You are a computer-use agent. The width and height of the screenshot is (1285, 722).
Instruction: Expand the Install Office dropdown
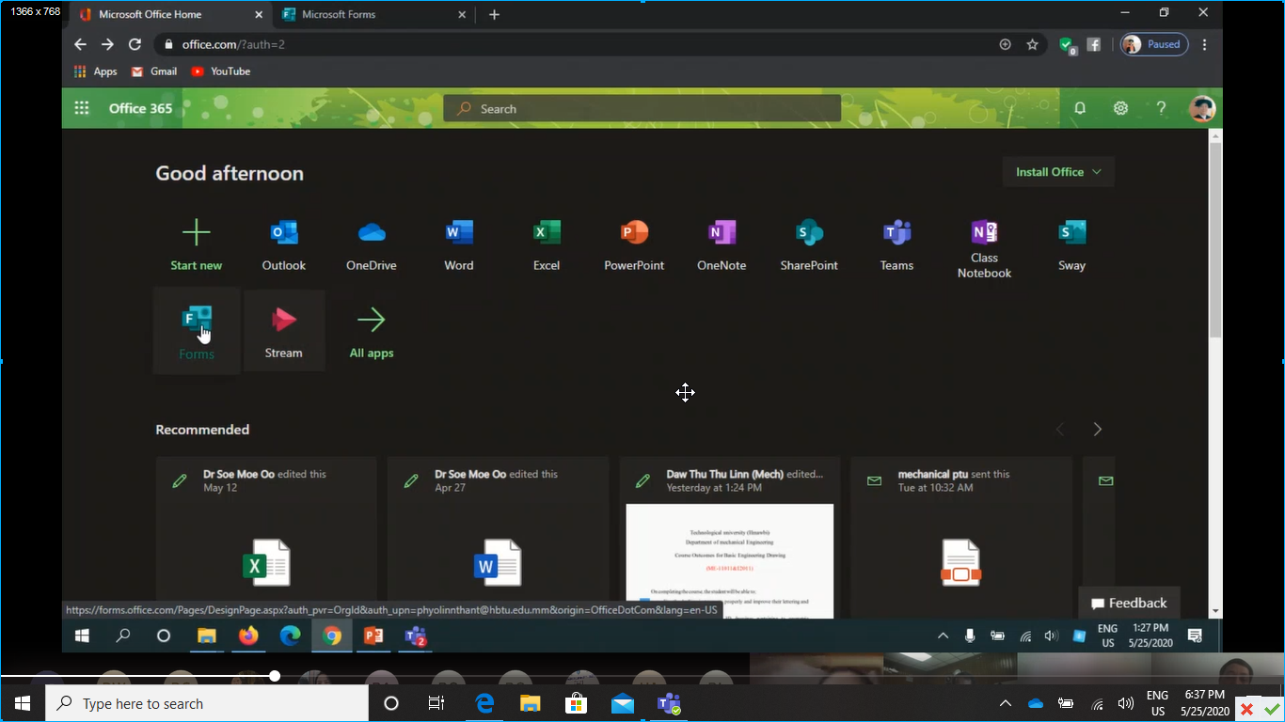tap(1058, 172)
